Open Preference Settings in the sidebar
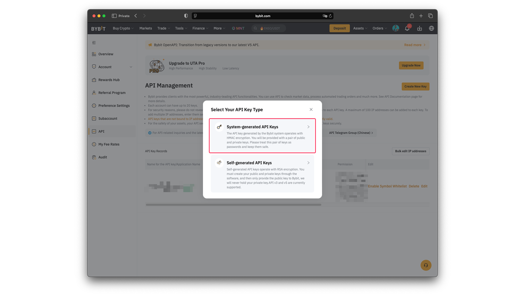 pos(112,106)
